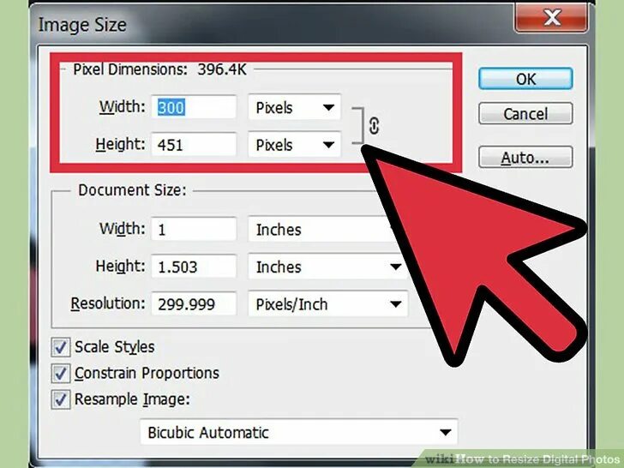Click the document Width field showing 1
Viewport: 624px width, 468px height.
pos(194,229)
